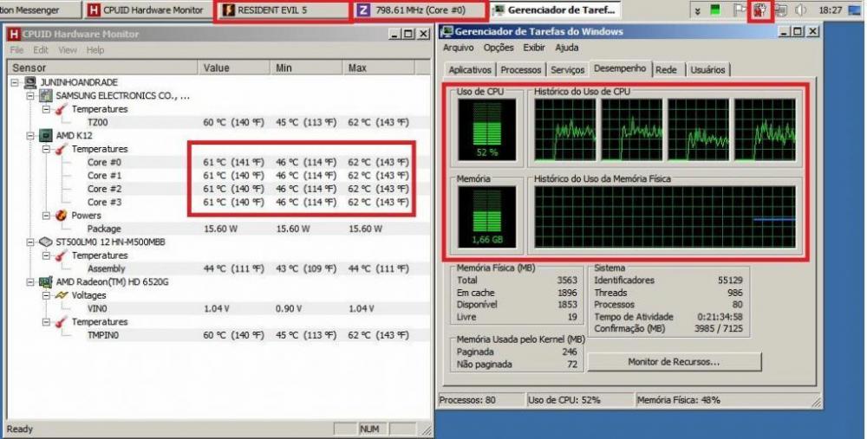Click the Value column header

coord(234,68)
